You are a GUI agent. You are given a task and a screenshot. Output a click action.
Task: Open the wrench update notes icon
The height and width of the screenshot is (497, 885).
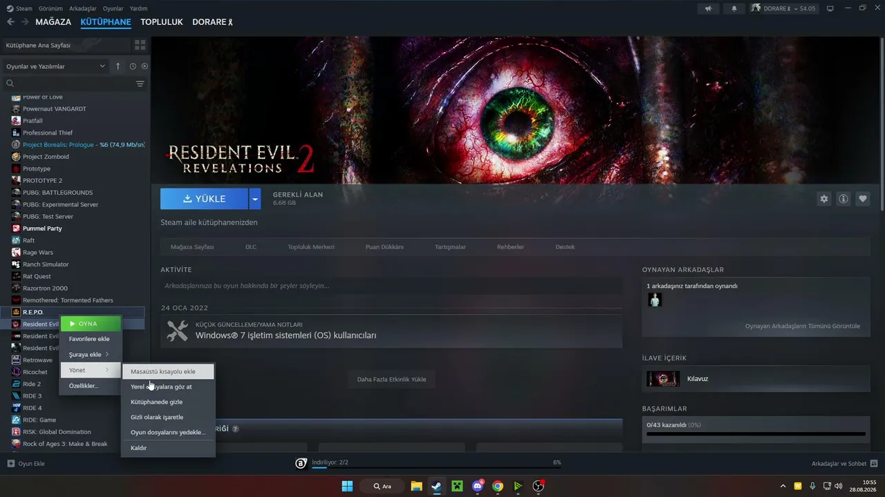[x=178, y=331]
